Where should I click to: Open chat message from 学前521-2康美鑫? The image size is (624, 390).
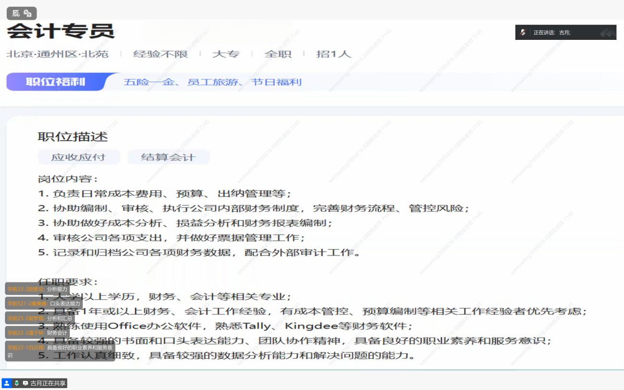44,304
